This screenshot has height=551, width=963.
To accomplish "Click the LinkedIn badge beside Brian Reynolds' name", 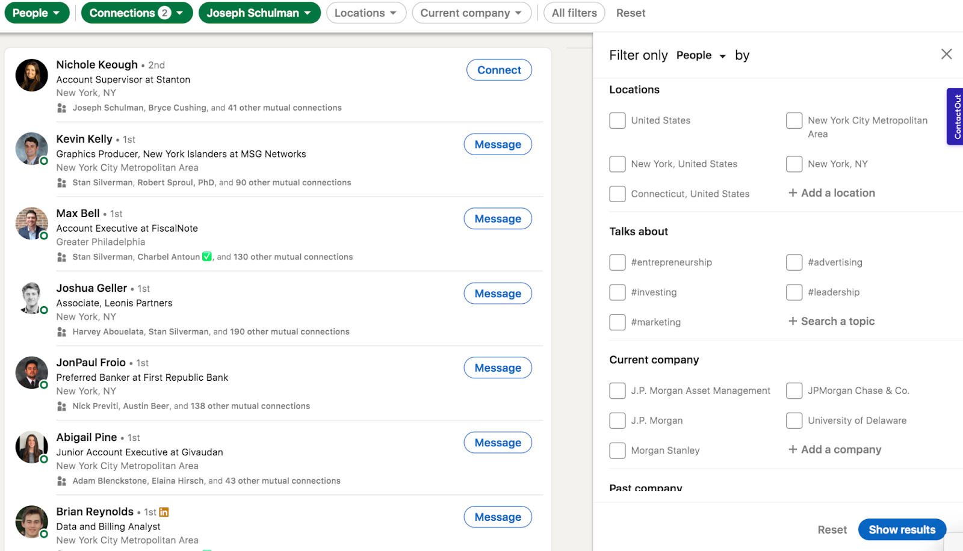I will [164, 511].
